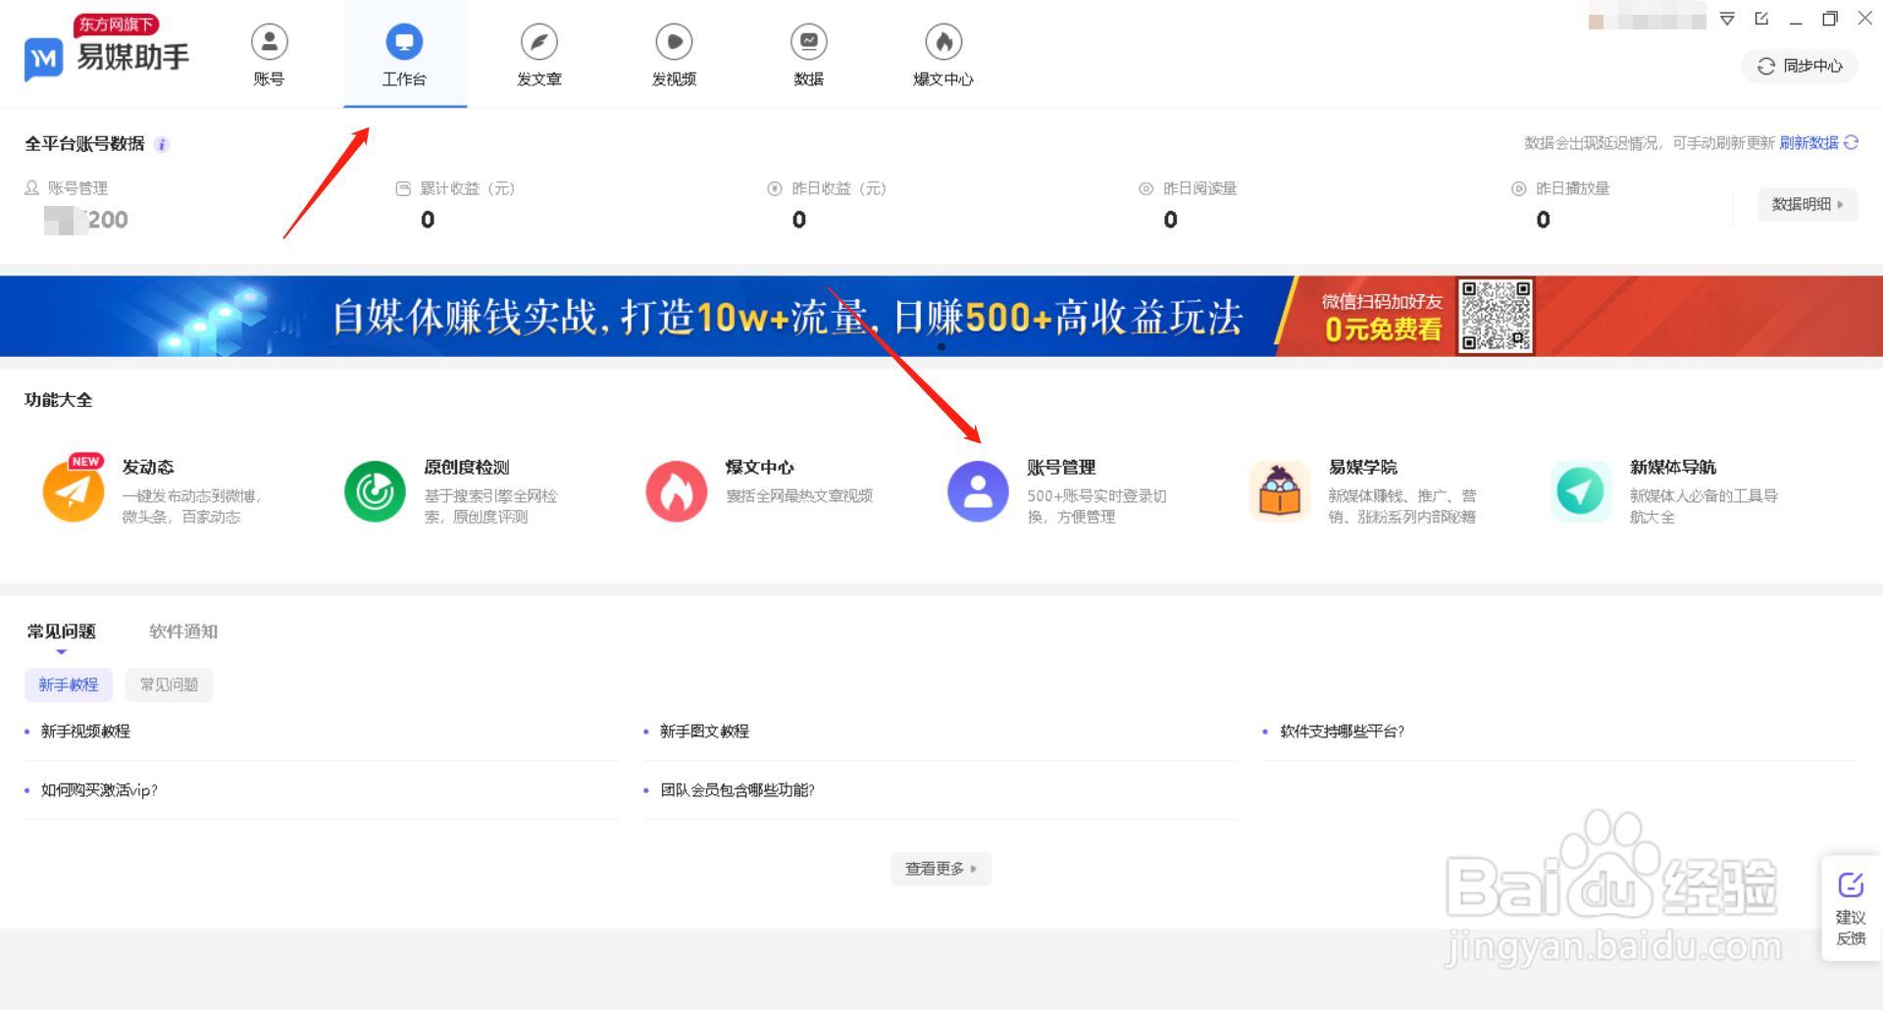This screenshot has height=1010, width=1883.
Task: Open the 发文章 publish article icon
Action: [538, 42]
